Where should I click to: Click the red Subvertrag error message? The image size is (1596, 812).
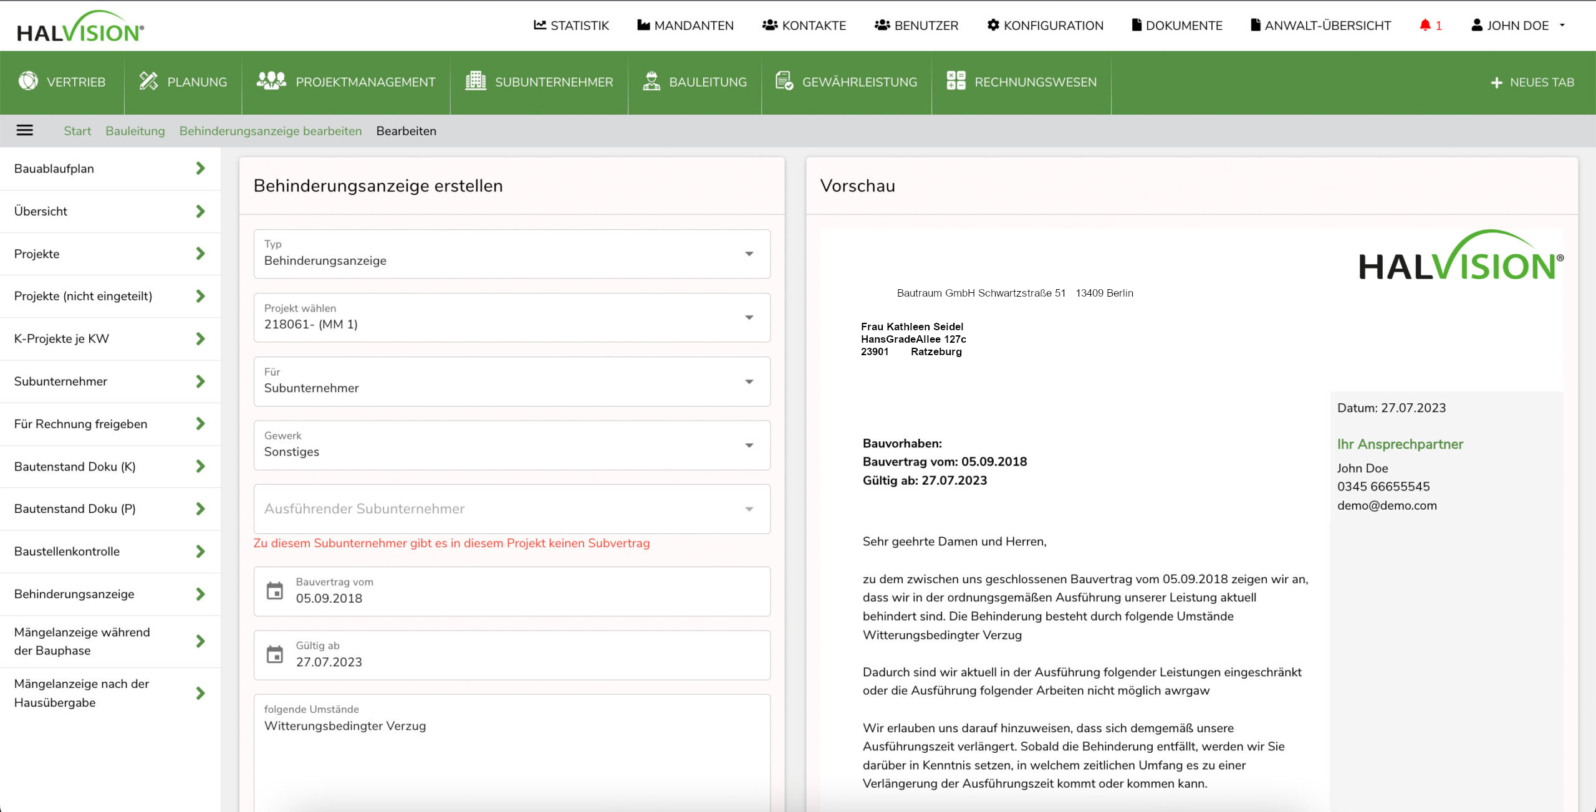451,543
